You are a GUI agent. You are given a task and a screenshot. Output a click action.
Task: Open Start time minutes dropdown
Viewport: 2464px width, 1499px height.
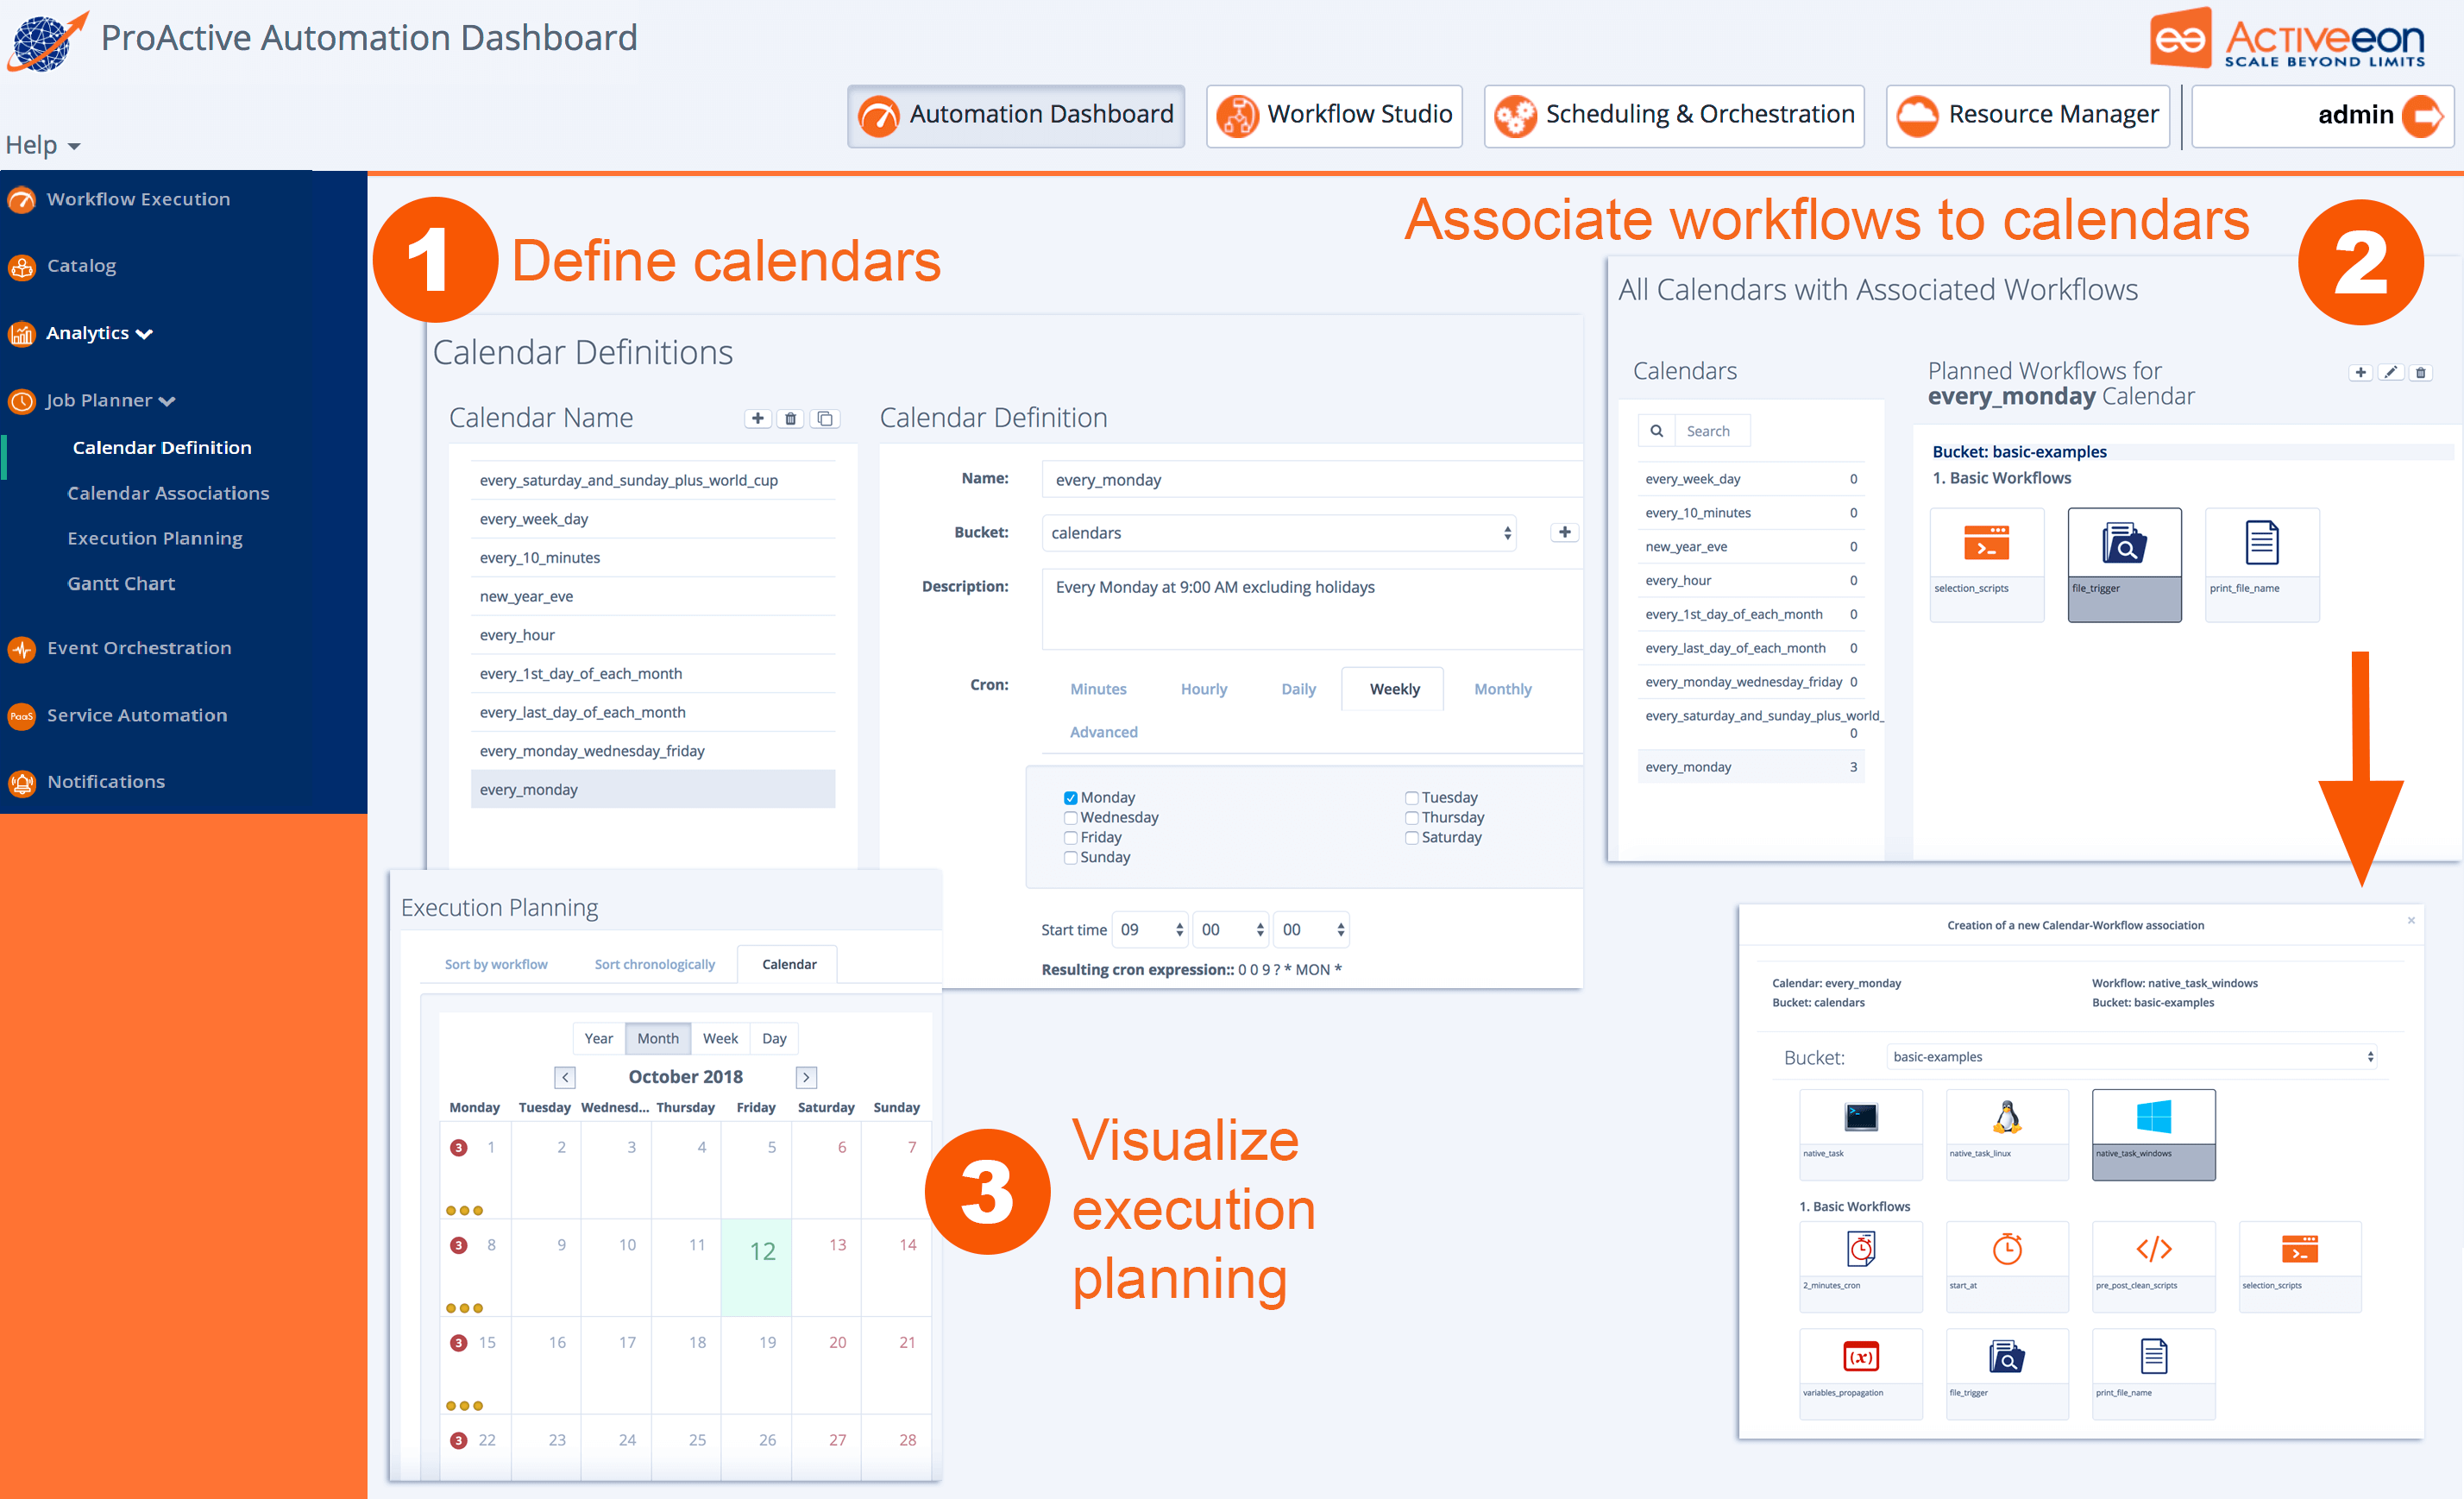1231,930
